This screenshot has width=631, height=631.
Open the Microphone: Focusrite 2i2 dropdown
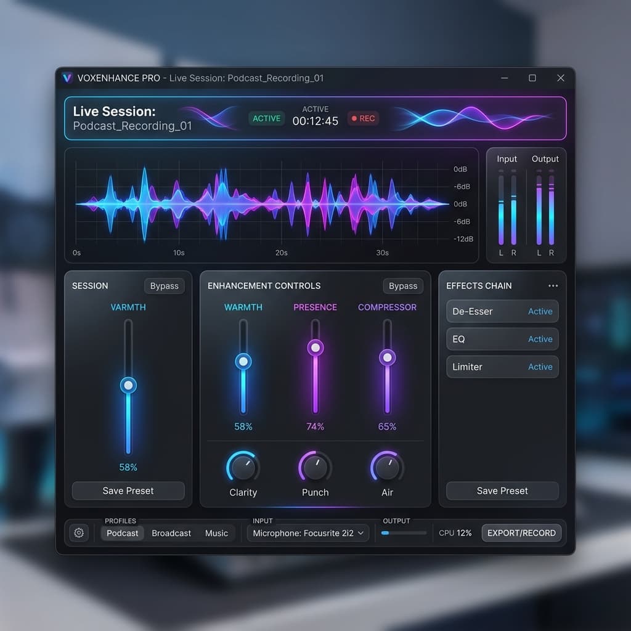(308, 533)
